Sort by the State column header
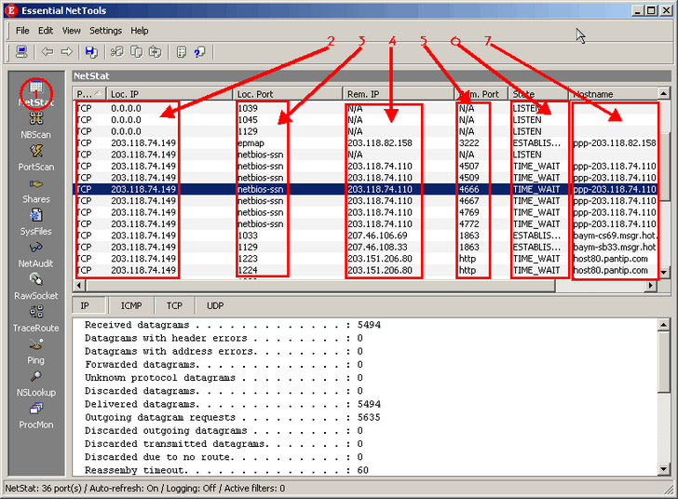Image resolution: width=678 pixels, height=499 pixels. (x=538, y=94)
